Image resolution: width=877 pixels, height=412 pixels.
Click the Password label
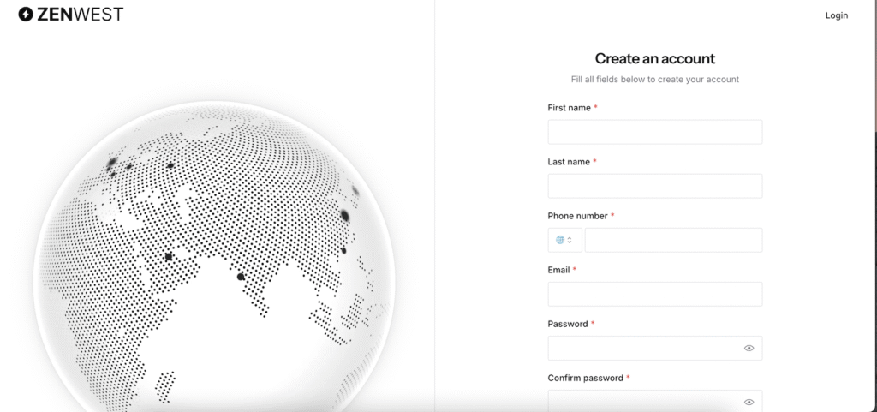pyautogui.click(x=568, y=325)
